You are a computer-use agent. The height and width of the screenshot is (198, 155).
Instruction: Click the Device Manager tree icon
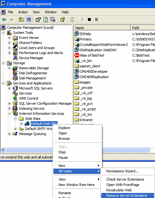click(x=15, y=58)
